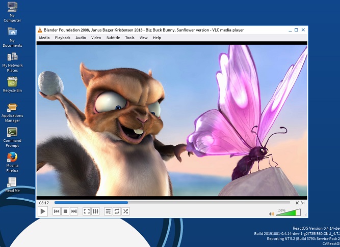The image size is (340, 247).
Task: Select Command Prompt desktop shortcut
Action: pos(12,138)
